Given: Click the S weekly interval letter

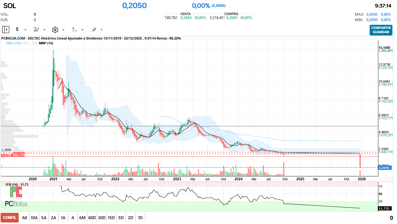Looking at the screenshot, I should pos(17,30).
